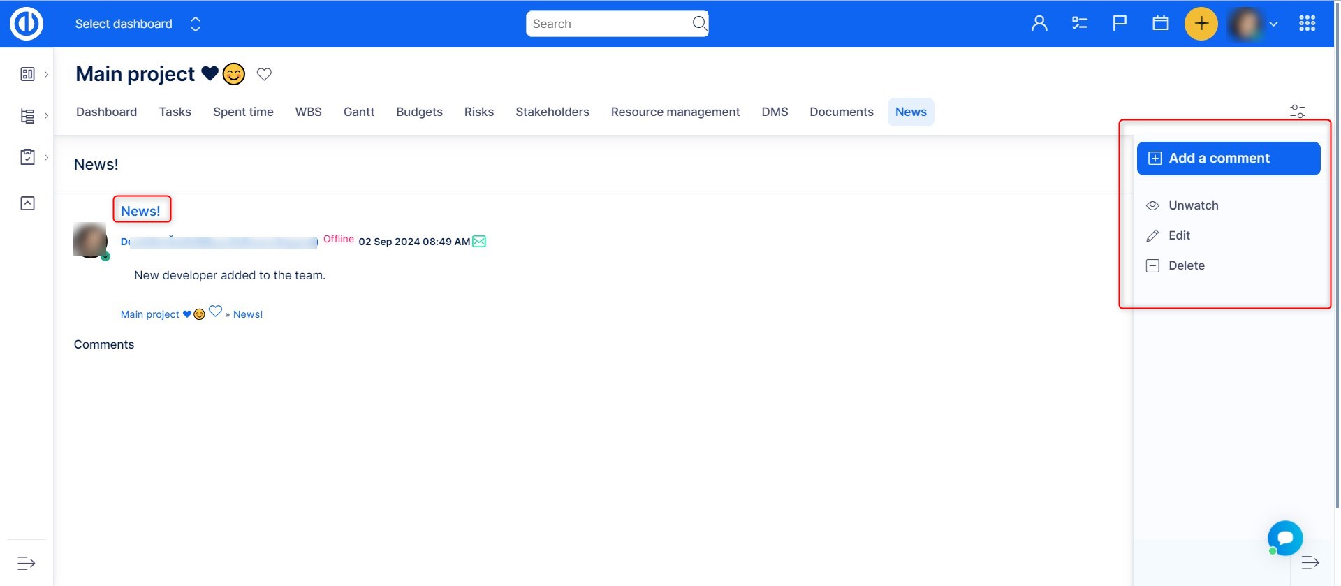Expand the left sidebar with arrow icon
Viewport: 1341px width, 586px height.
point(27,563)
